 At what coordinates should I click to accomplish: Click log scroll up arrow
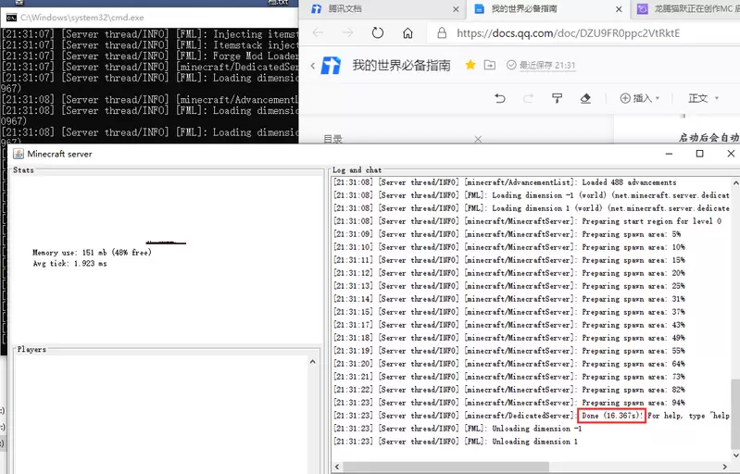coord(735,182)
